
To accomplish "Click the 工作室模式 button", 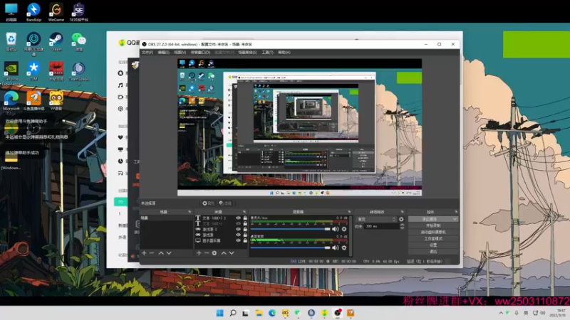I will pyautogui.click(x=433, y=239).
